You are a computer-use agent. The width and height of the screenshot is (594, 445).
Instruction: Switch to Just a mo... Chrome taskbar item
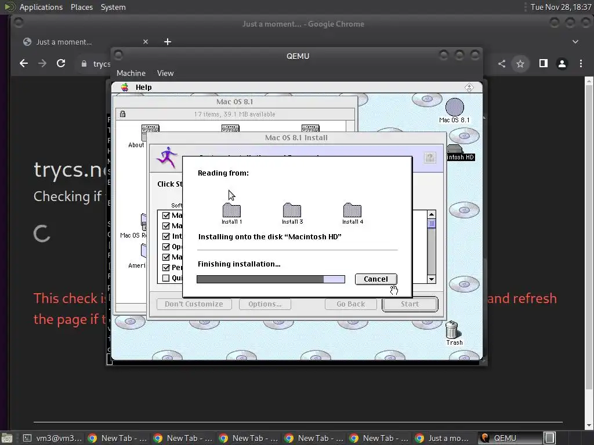443,438
